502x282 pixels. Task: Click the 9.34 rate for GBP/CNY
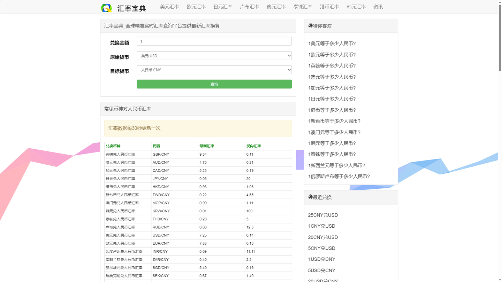(x=203, y=154)
